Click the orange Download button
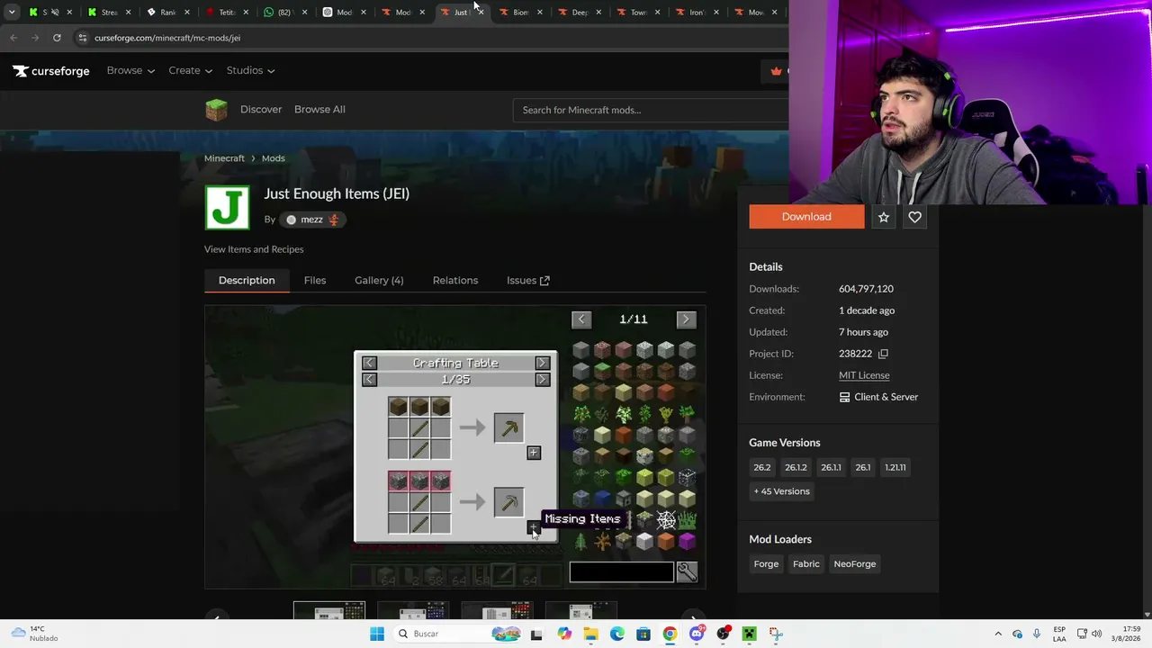Image resolution: width=1152 pixels, height=648 pixels. tap(806, 217)
